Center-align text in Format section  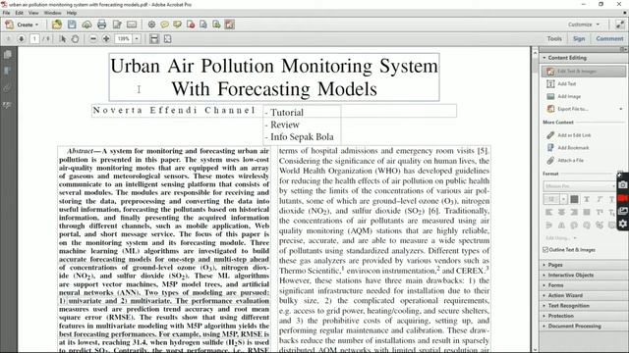[x=561, y=212]
